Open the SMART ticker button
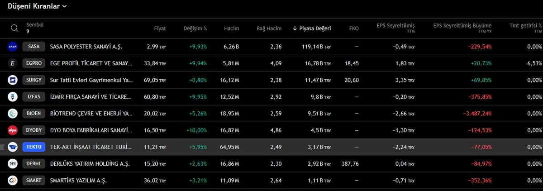Screen dimensions: 543x191 pos(34,181)
